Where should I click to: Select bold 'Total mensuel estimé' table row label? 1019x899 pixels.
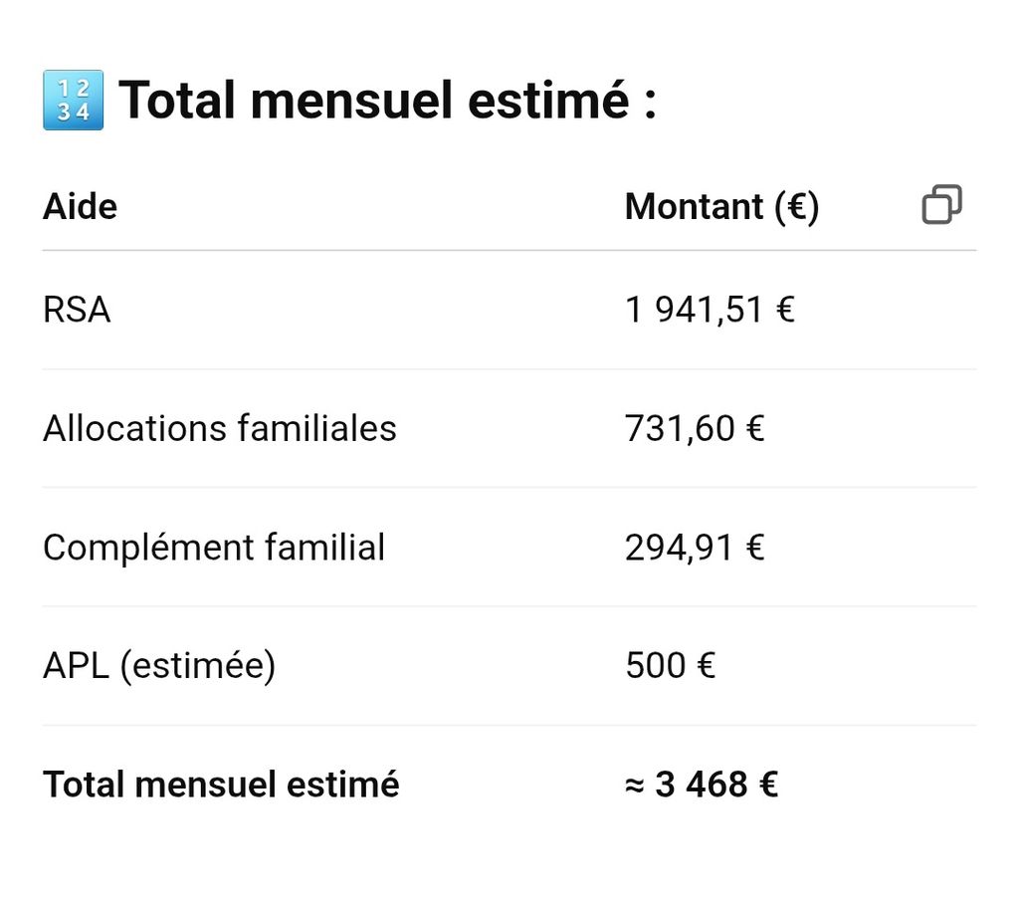(x=220, y=785)
